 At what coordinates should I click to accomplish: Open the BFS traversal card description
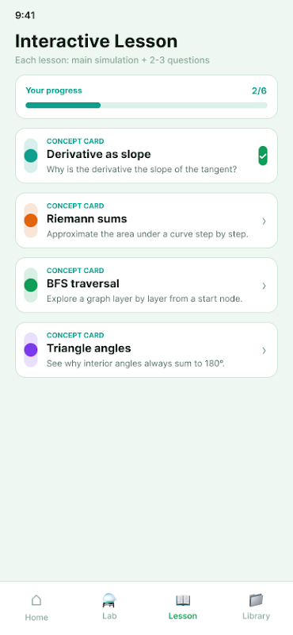pos(144,299)
